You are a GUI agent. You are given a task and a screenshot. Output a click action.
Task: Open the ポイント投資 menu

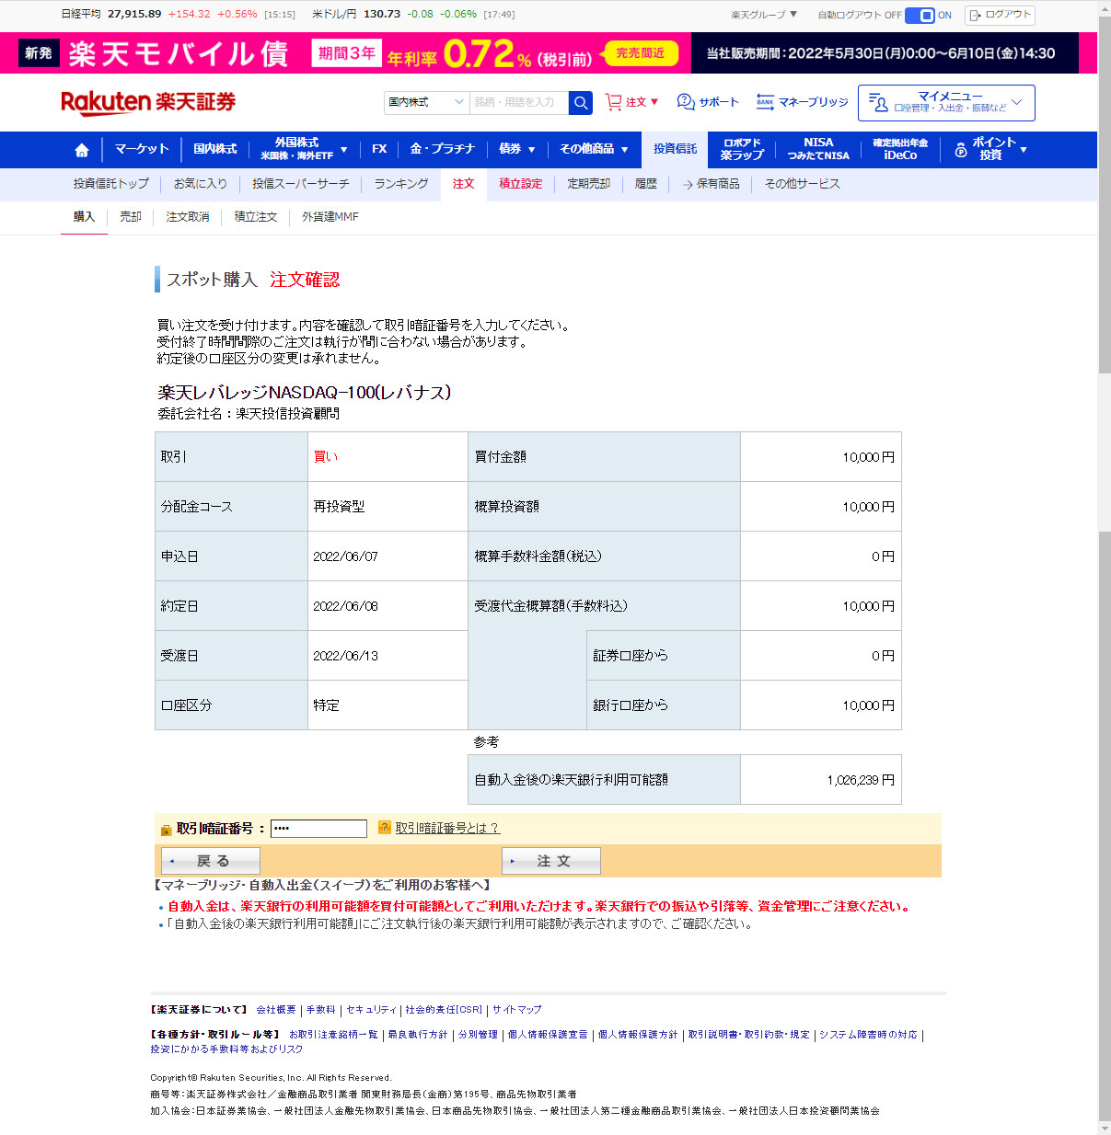(990, 149)
